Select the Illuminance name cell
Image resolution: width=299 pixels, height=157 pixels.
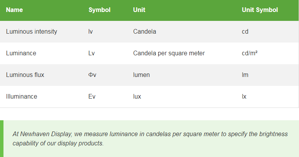pos(22,96)
